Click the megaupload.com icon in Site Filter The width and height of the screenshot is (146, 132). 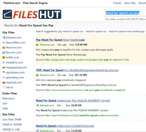tap(4, 68)
